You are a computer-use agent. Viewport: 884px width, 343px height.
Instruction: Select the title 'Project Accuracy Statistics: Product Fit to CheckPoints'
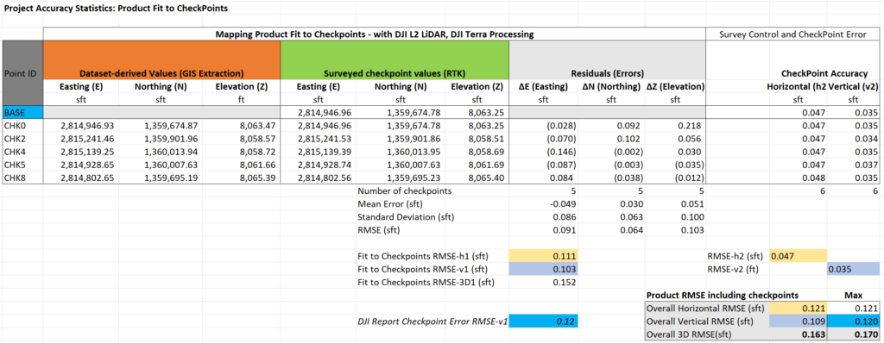click(117, 9)
